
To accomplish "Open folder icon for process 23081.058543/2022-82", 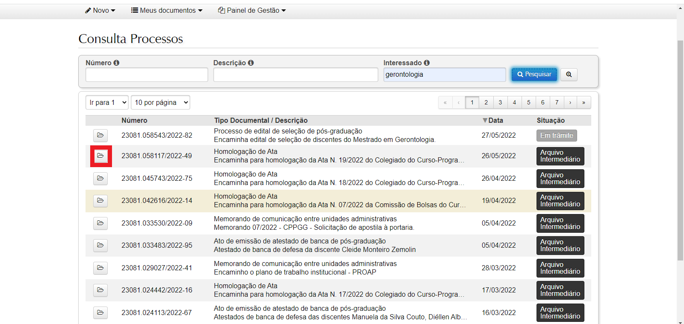I will tap(100, 136).
